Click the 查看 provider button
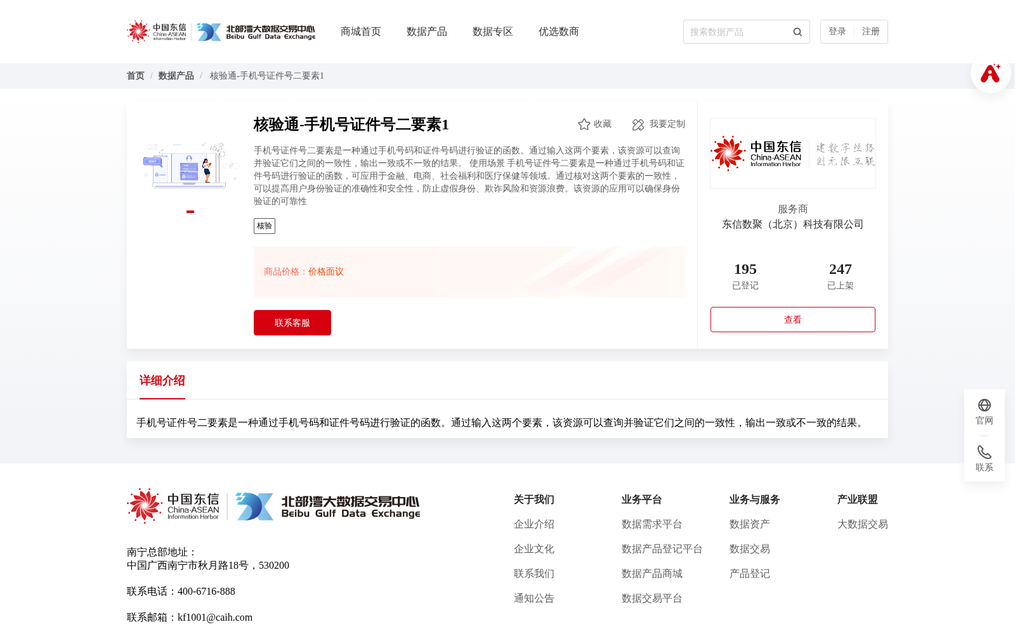Viewport: 1015px width, 634px height. click(x=793, y=320)
